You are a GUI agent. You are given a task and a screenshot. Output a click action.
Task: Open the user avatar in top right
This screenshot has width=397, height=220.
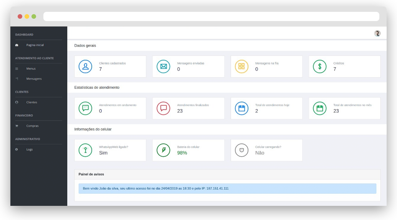point(377,33)
